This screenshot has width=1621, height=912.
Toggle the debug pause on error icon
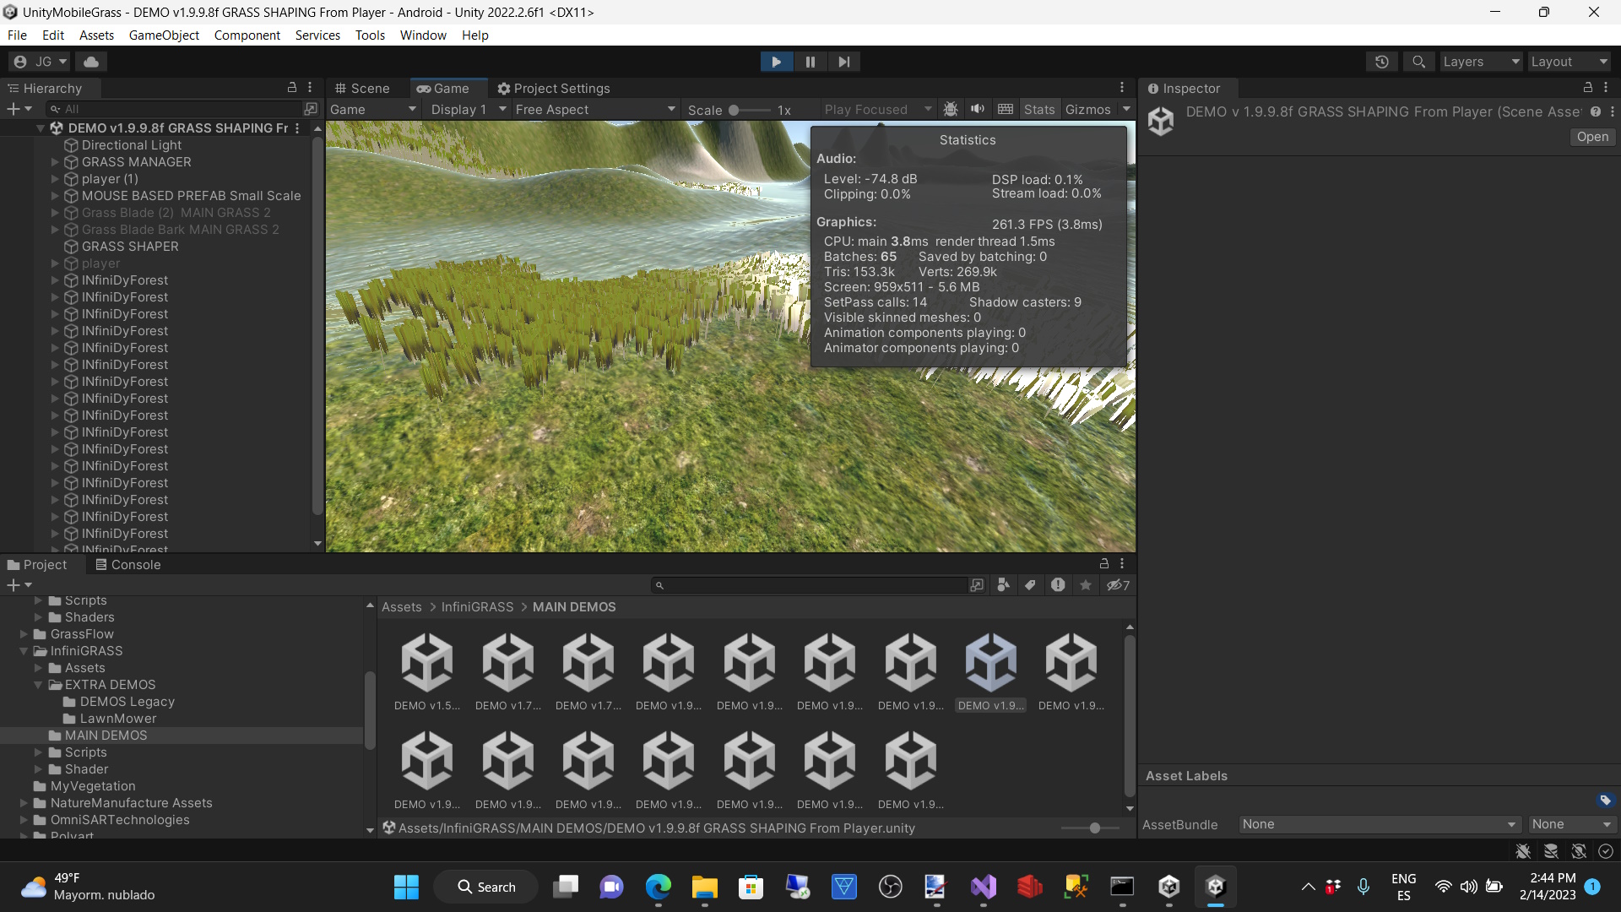click(951, 109)
